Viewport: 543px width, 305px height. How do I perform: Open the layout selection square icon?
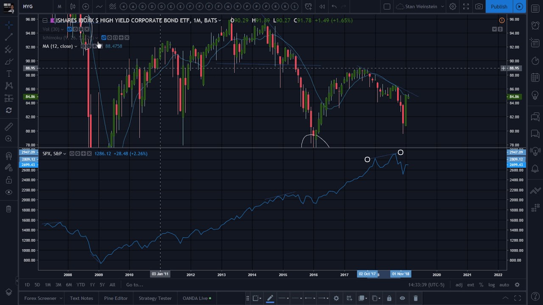387,6
